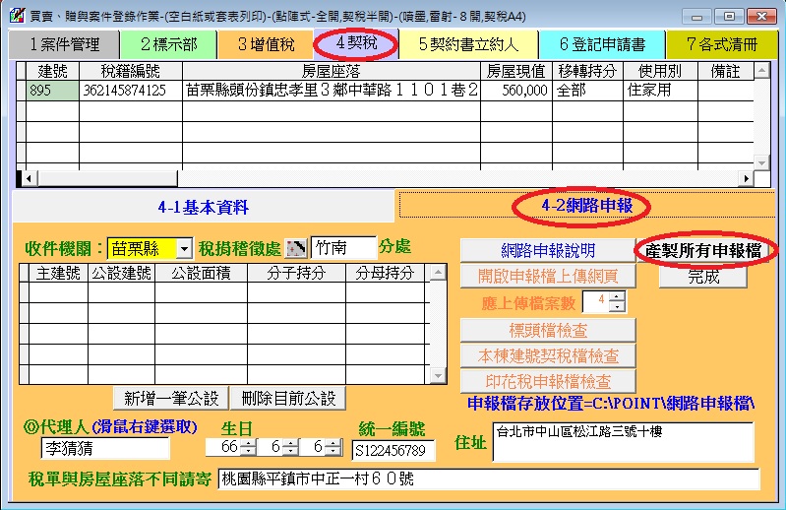The width and height of the screenshot is (786, 510).
Task: Click the 完成 button
Action: tap(703, 277)
